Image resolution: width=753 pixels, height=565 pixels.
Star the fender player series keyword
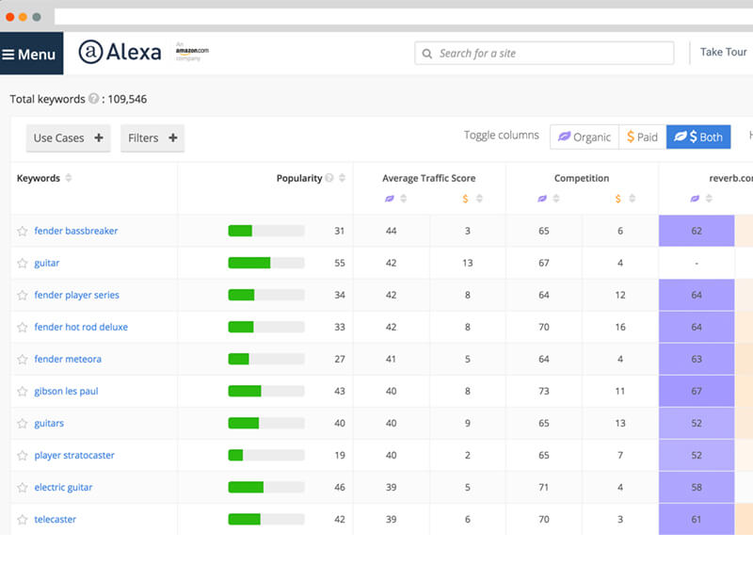[22, 295]
